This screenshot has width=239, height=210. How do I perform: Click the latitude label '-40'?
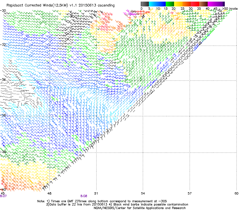pos(3,189)
